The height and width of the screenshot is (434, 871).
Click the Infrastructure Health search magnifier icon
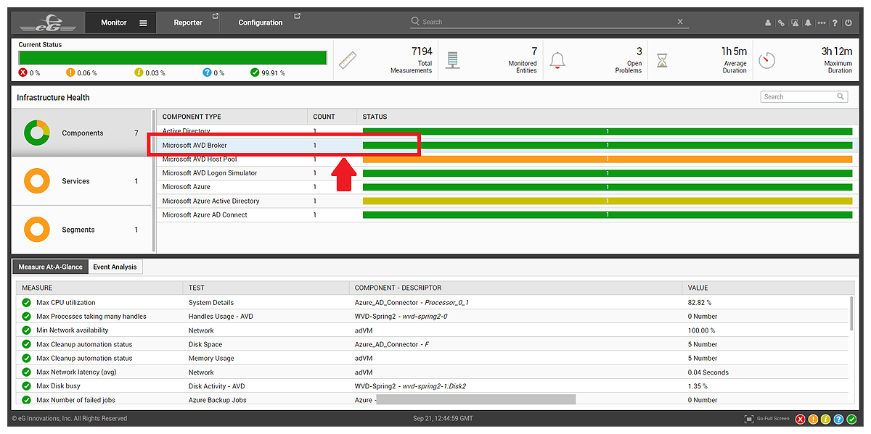coord(841,96)
